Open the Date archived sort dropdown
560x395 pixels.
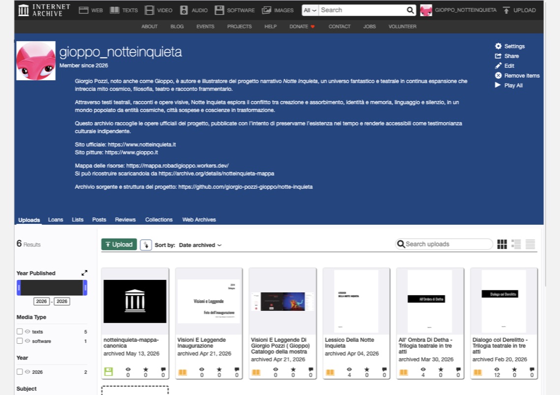[x=200, y=245]
